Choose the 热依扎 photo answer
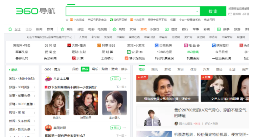254x140 pixels. pyautogui.click(x=57, y=103)
